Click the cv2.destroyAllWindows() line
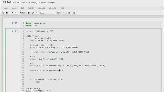 38,91
